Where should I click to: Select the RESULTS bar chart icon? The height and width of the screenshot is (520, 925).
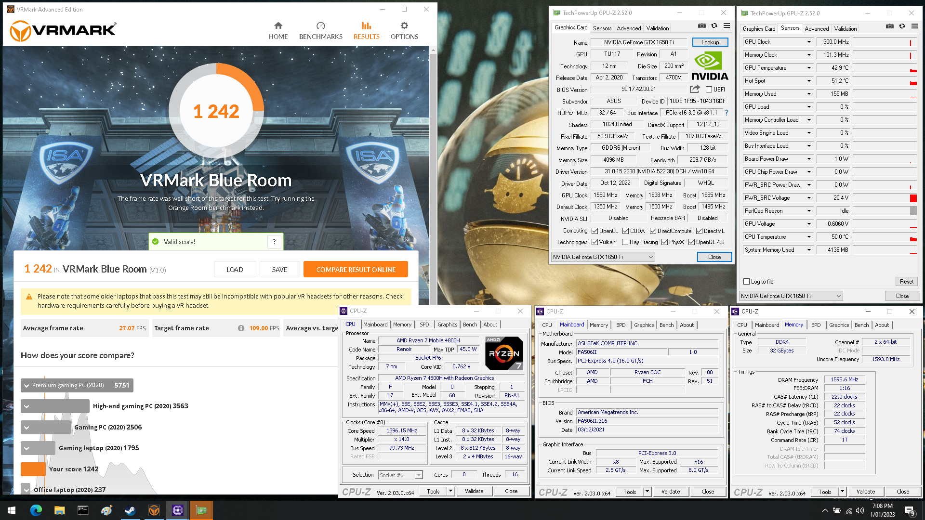pos(367,26)
